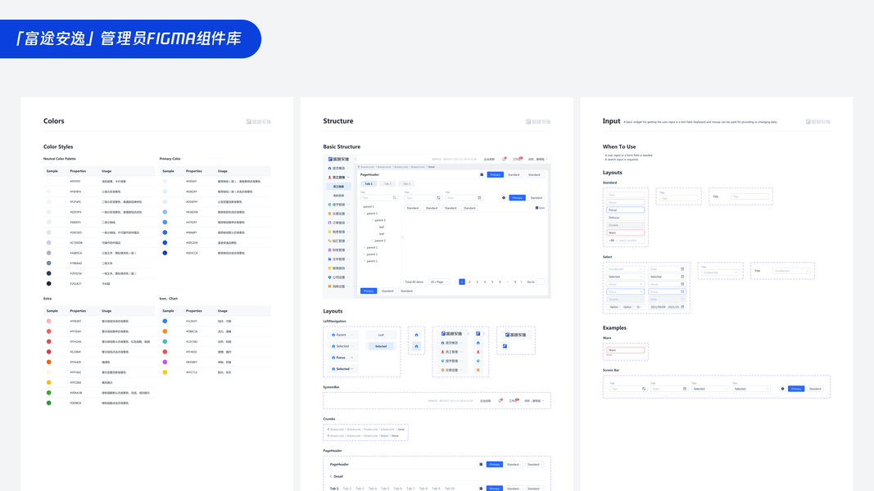
Task: Select Tab 4 in the PageHeader sample
Action: (x=373, y=489)
